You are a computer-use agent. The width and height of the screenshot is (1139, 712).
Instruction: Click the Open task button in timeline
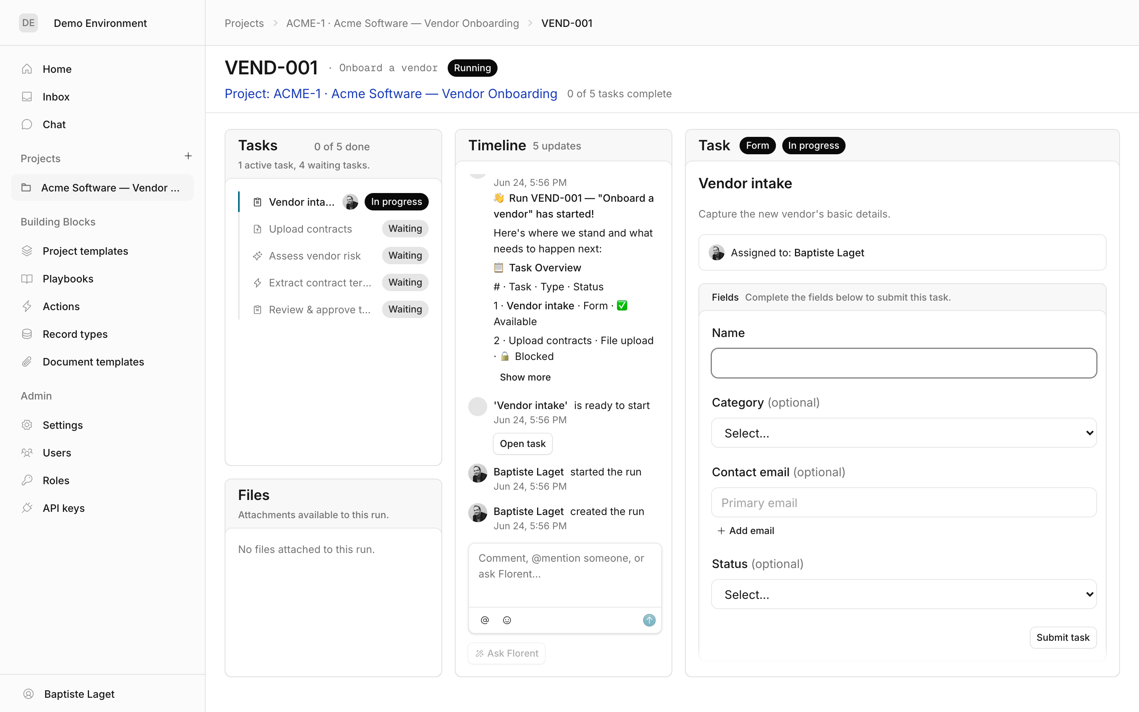click(522, 443)
